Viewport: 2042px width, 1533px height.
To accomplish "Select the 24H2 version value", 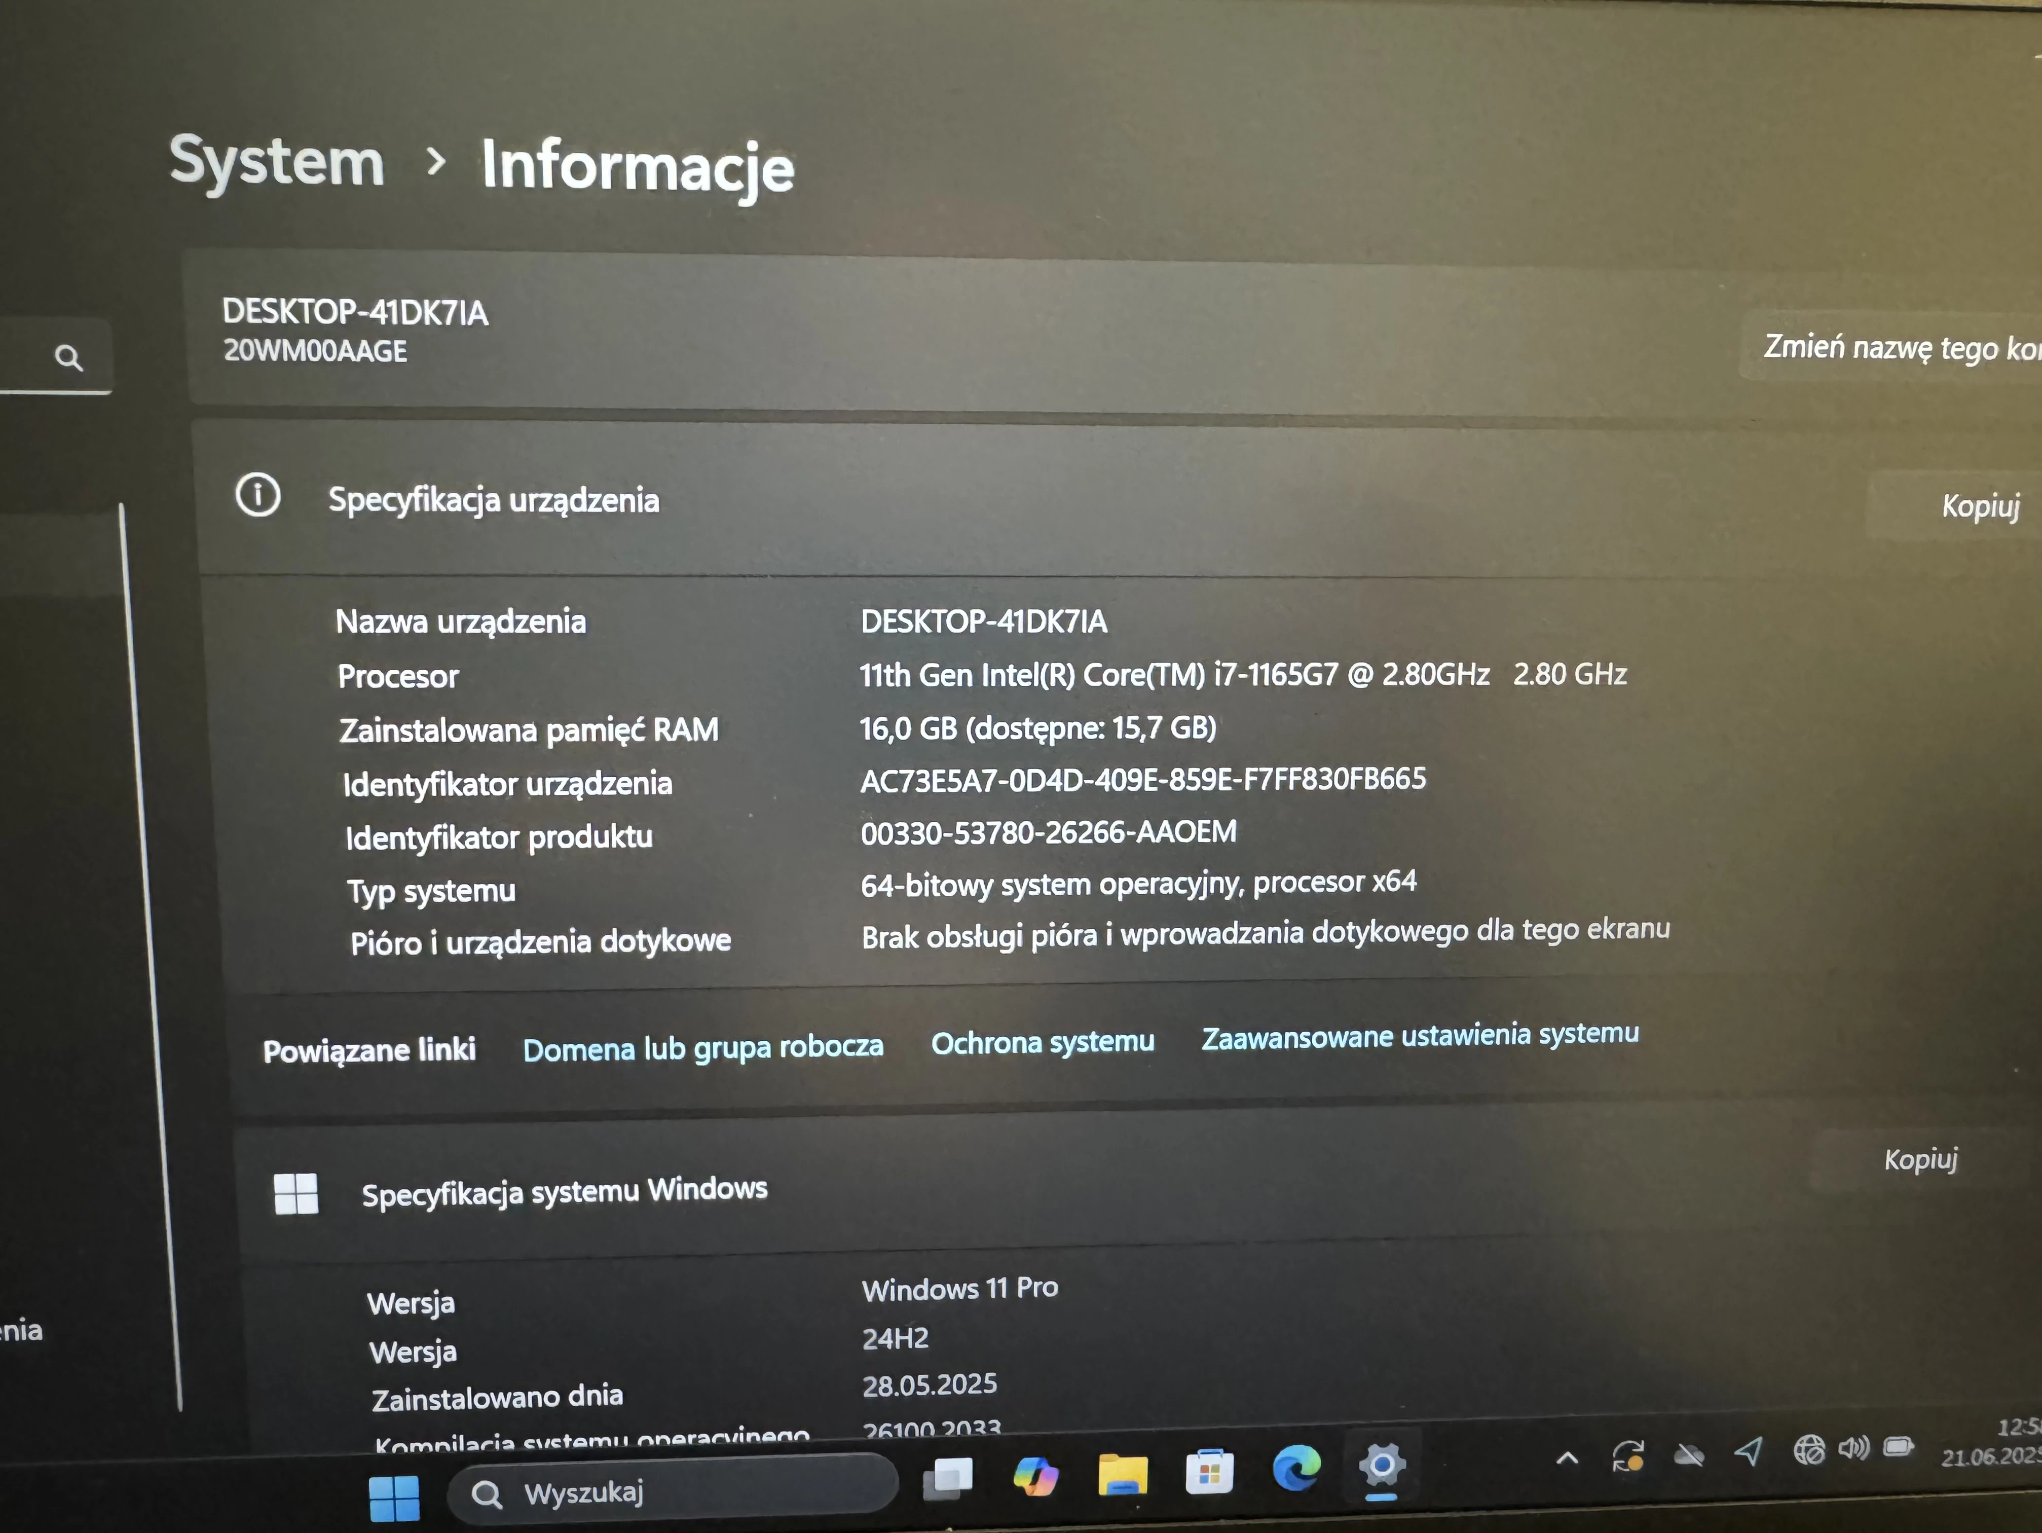I will click(x=896, y=1338).
